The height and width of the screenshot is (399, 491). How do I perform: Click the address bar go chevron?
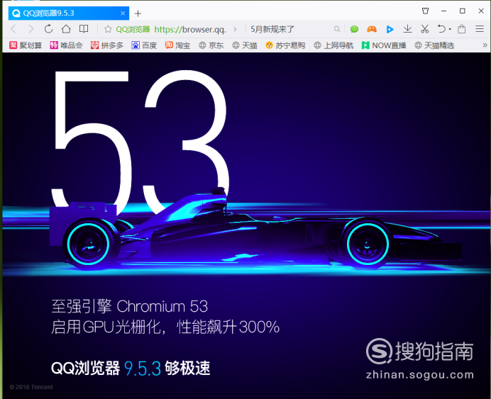(x=235, y=29)
